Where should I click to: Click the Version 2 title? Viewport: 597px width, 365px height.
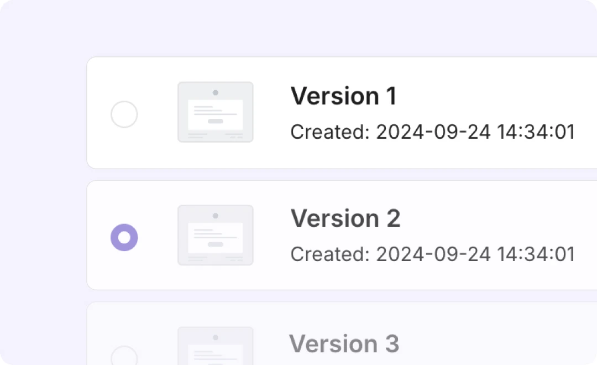(x=345, y=218)
